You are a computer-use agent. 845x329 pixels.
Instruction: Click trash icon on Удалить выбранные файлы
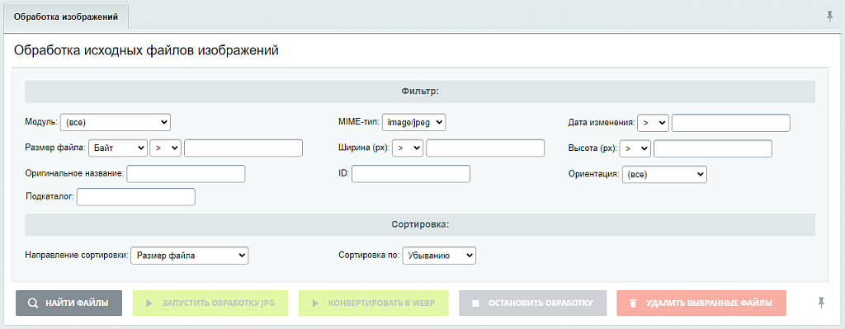click(634, 303)
